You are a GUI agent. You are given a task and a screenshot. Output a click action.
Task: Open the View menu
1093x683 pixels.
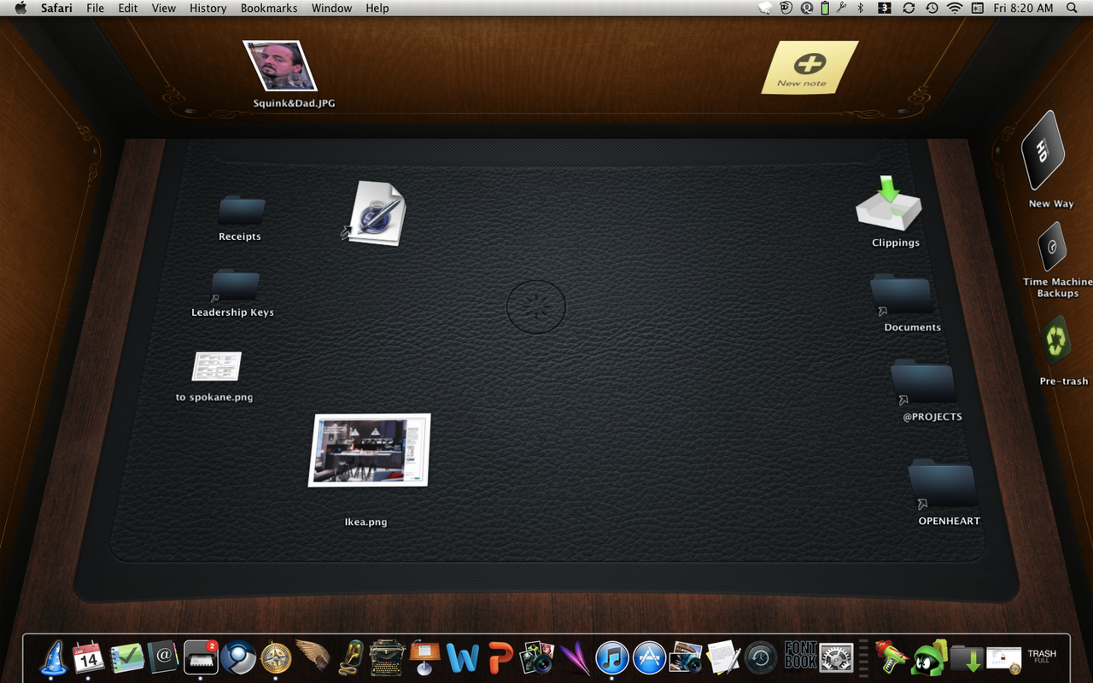tap(163, 8)
